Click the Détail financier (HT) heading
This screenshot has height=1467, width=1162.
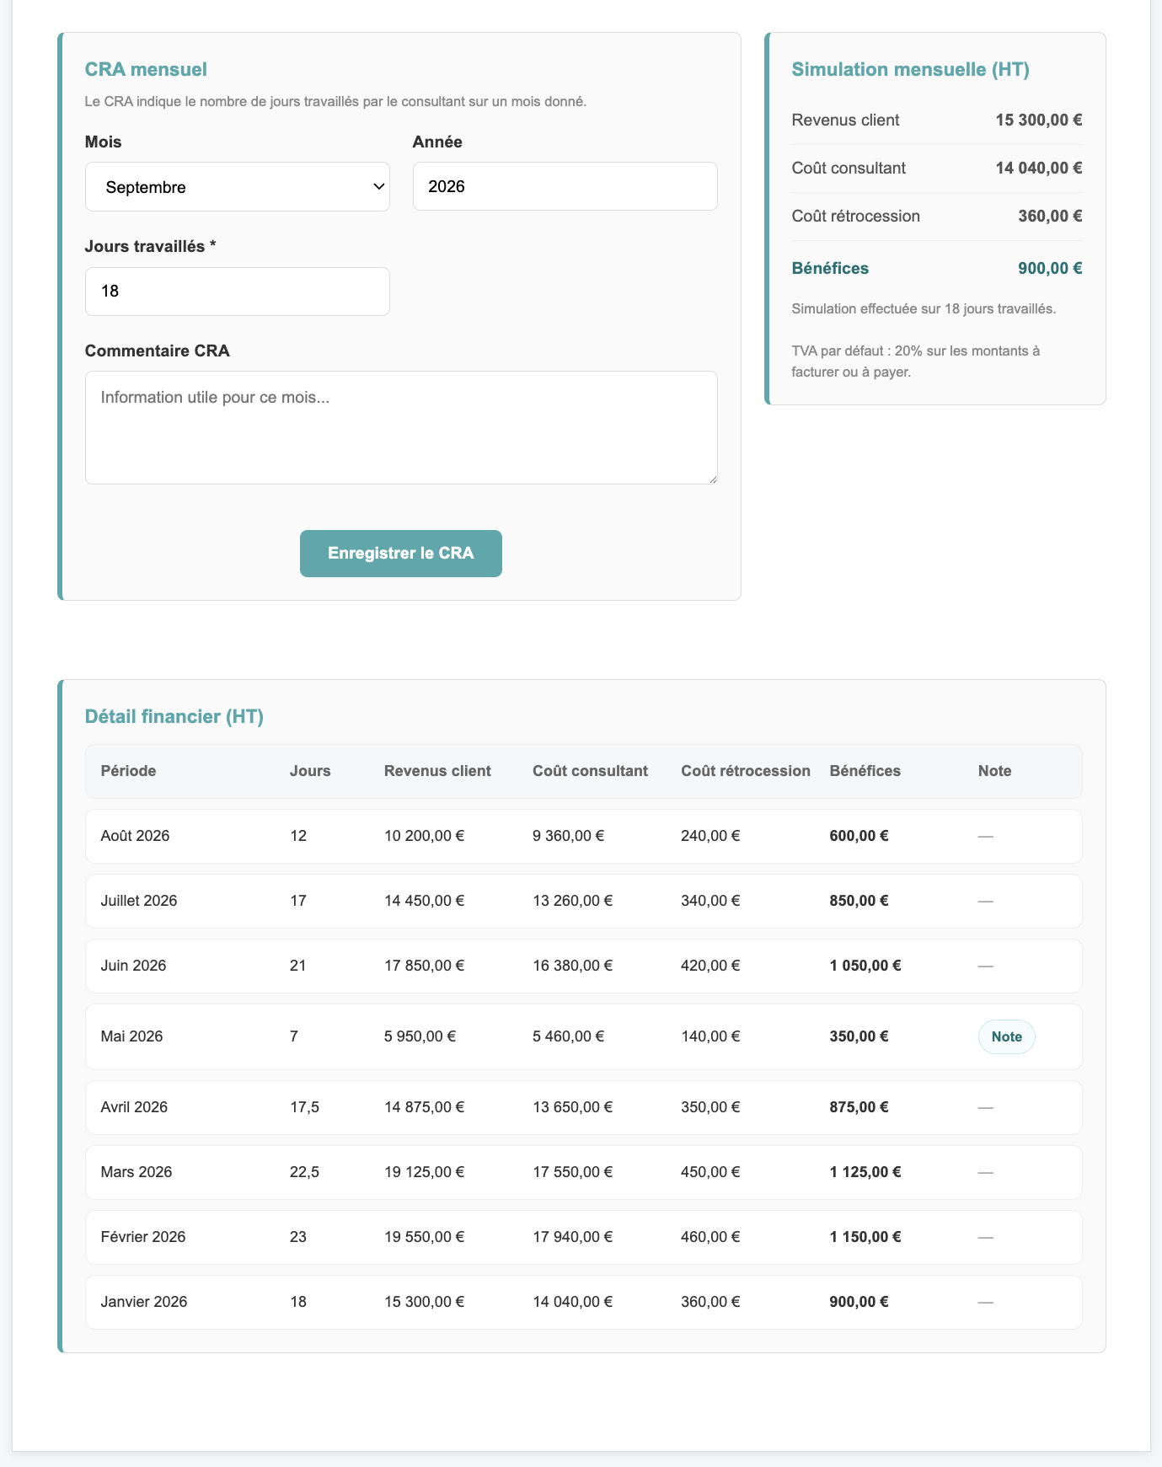pyautogui.click(x=174, y=717)
